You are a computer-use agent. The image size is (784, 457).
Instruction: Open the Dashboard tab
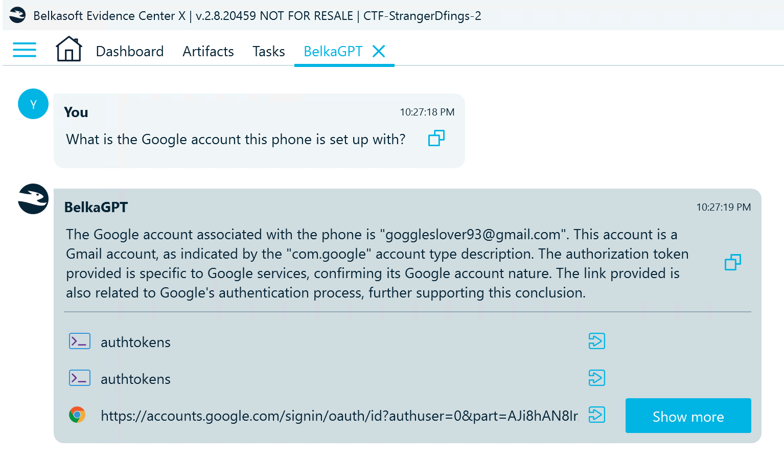point(130,52)
